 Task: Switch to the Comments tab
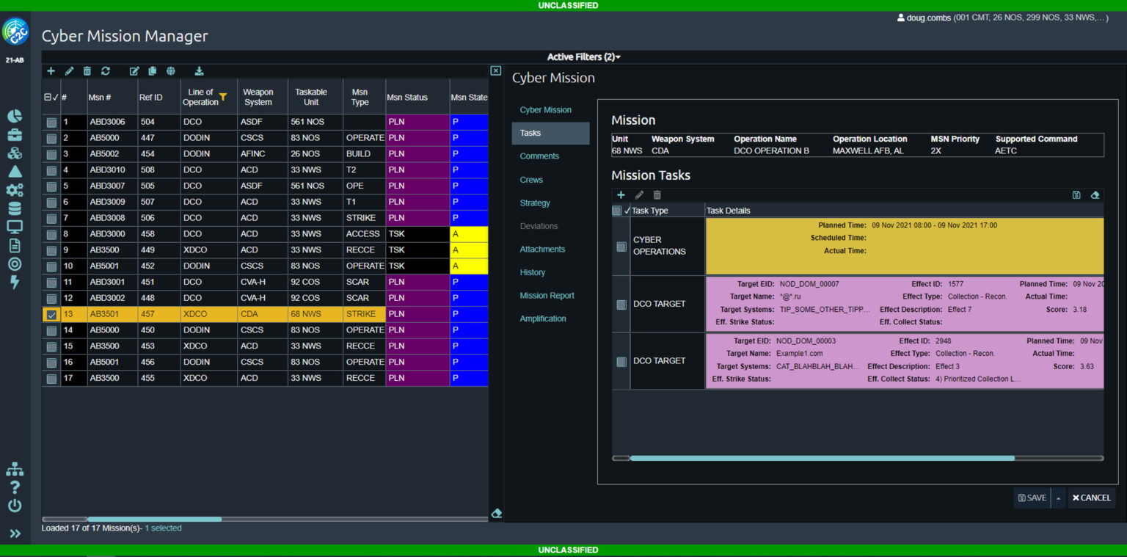click(x=539, y=156)
